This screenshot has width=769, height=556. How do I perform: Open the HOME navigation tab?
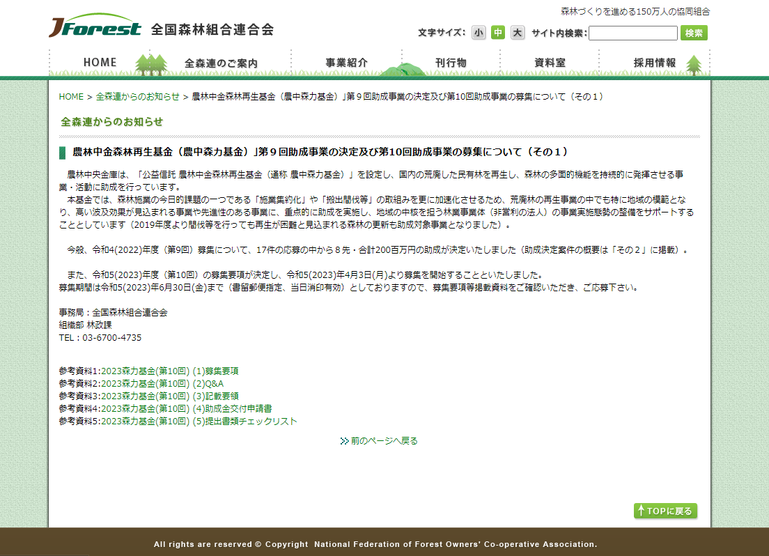coord(100,63)
